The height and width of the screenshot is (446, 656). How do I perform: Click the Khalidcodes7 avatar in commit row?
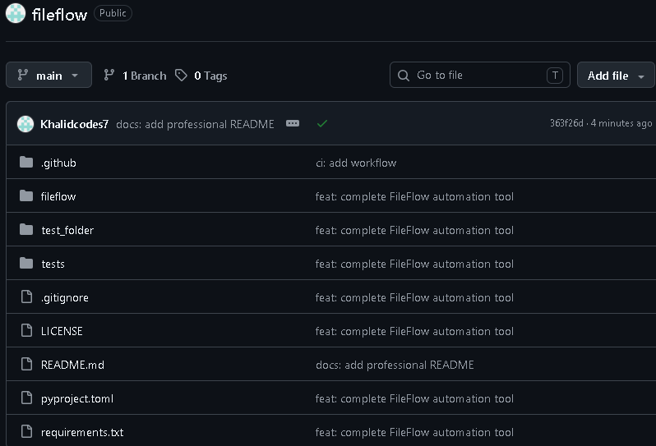(25, 124)
